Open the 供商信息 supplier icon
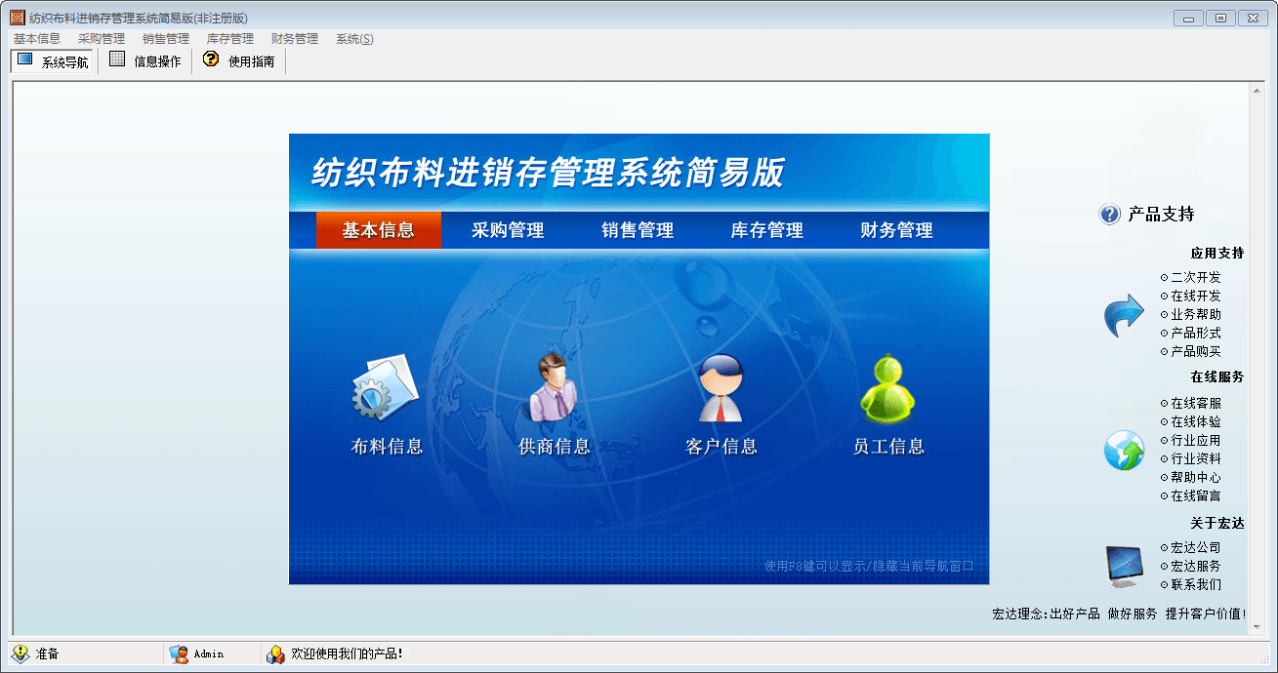Image resolution: width=1278 pixels, height=673 pixels. [x=553, y=388]
